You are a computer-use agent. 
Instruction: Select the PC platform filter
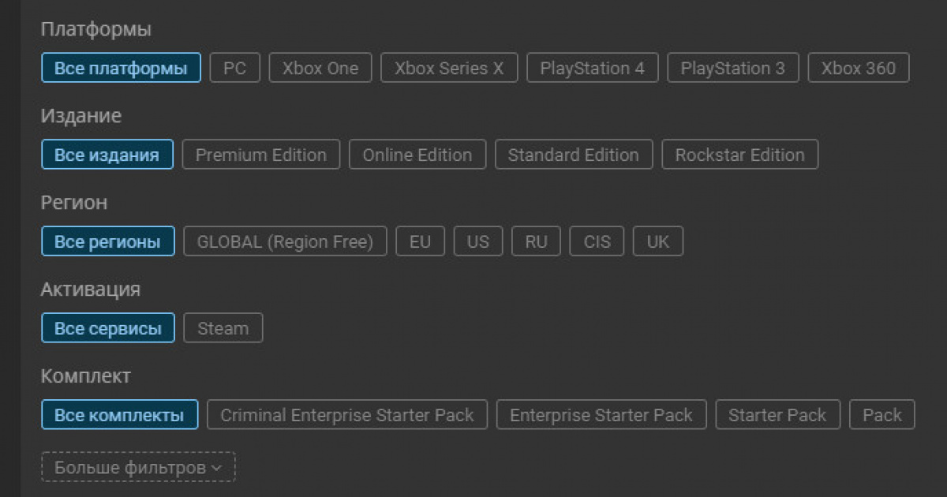pos(234,68)
